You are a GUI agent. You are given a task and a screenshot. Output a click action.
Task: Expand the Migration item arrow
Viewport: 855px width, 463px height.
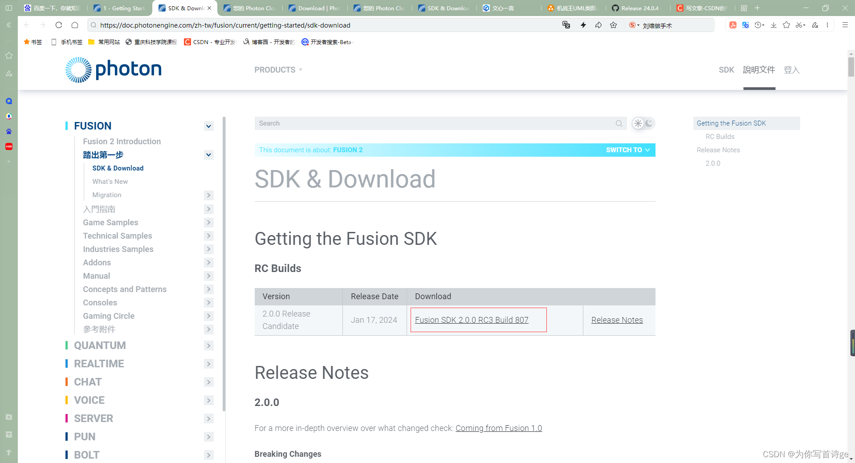[x=208, y=195]
